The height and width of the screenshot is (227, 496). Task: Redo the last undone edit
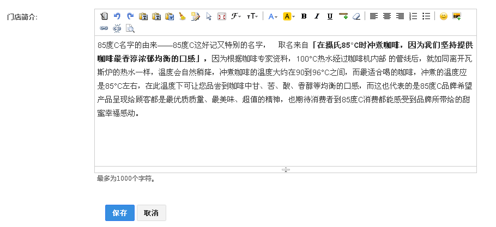[130, 16]
